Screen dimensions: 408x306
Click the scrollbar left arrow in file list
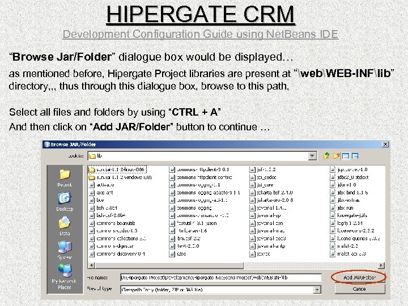[92, 265]
